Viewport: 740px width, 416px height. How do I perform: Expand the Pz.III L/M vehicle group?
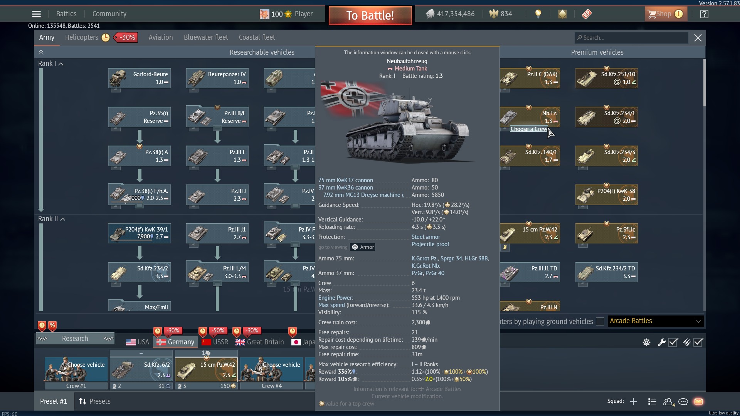coord(217,283)
